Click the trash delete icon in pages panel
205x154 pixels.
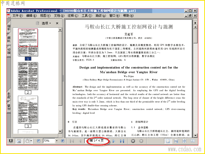tap(37, 23)
